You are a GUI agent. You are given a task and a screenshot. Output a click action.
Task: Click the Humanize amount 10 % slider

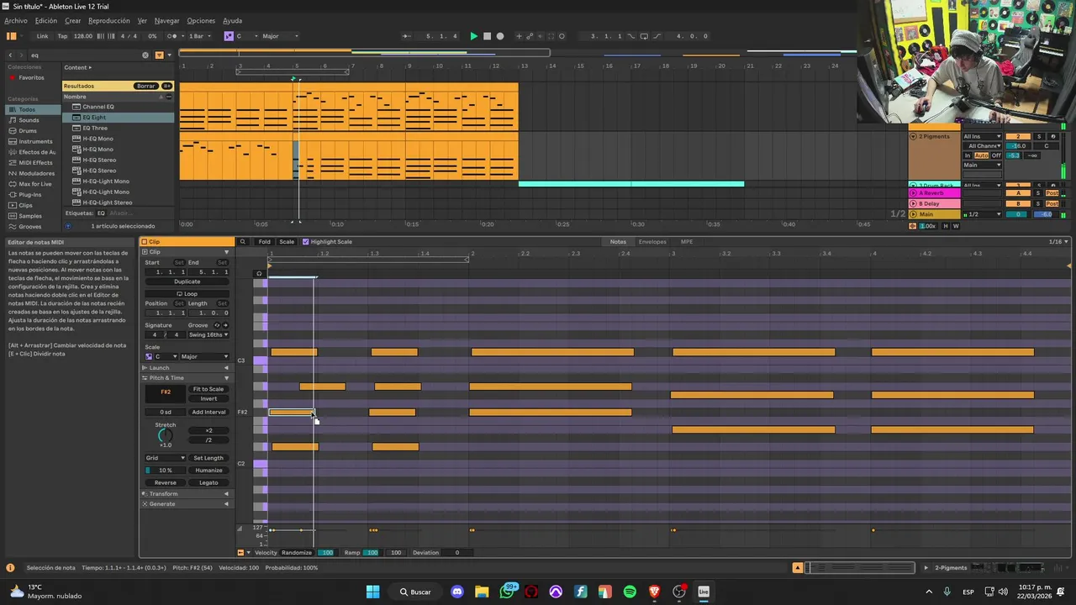(x=165, y=471)
